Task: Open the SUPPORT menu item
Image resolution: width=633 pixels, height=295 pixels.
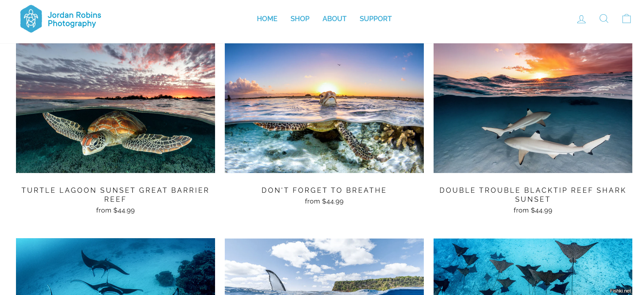Action: tap(376, 19)
